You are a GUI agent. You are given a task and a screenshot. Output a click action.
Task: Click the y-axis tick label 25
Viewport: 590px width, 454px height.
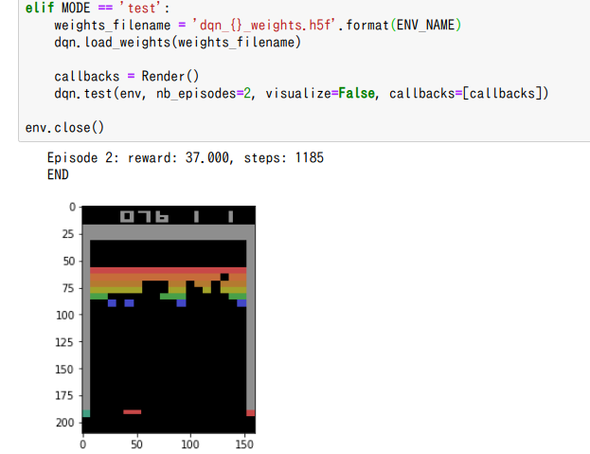tap(68, 234)
